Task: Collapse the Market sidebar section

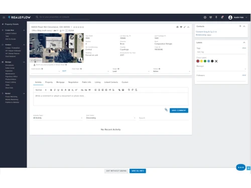Action: click(24, 93)
